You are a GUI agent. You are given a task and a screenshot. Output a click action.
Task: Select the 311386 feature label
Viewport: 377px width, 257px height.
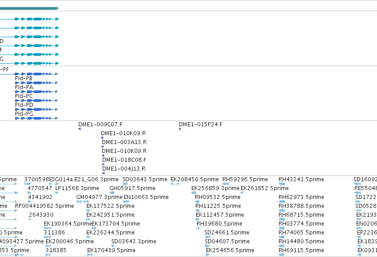(x=54, y=233)
